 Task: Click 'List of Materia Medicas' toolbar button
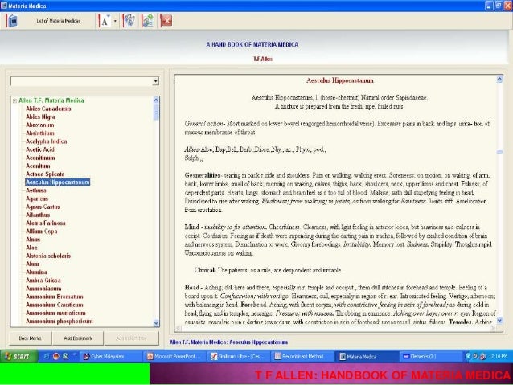(58, 21)
